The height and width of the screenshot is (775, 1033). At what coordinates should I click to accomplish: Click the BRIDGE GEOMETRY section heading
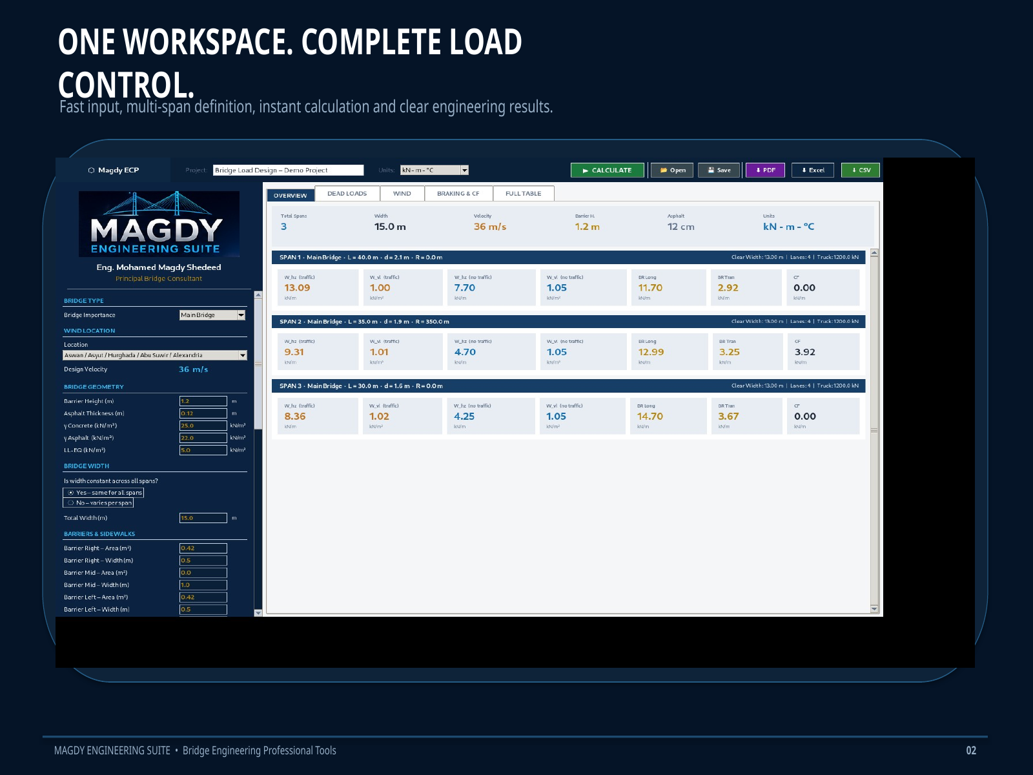point(94,387)
